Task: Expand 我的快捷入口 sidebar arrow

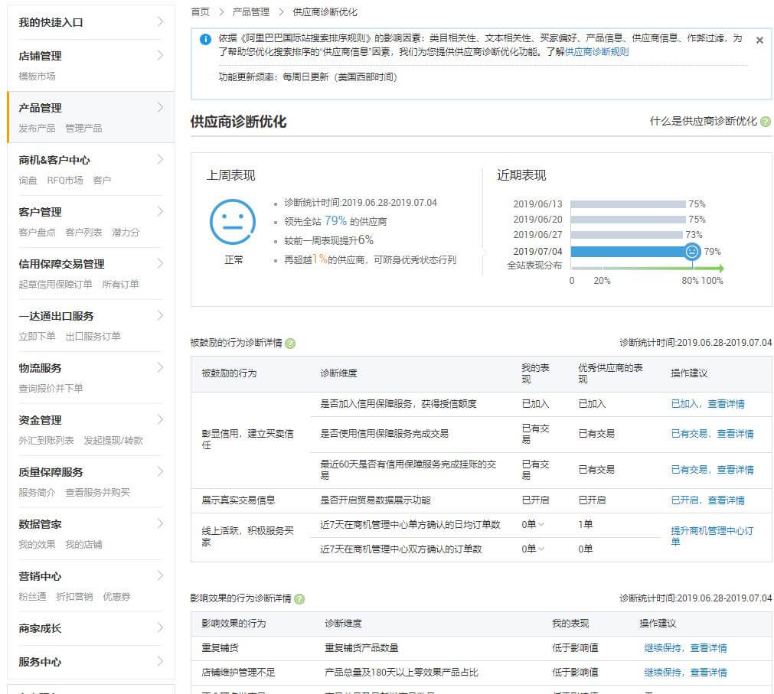Action: click(160, 22)
